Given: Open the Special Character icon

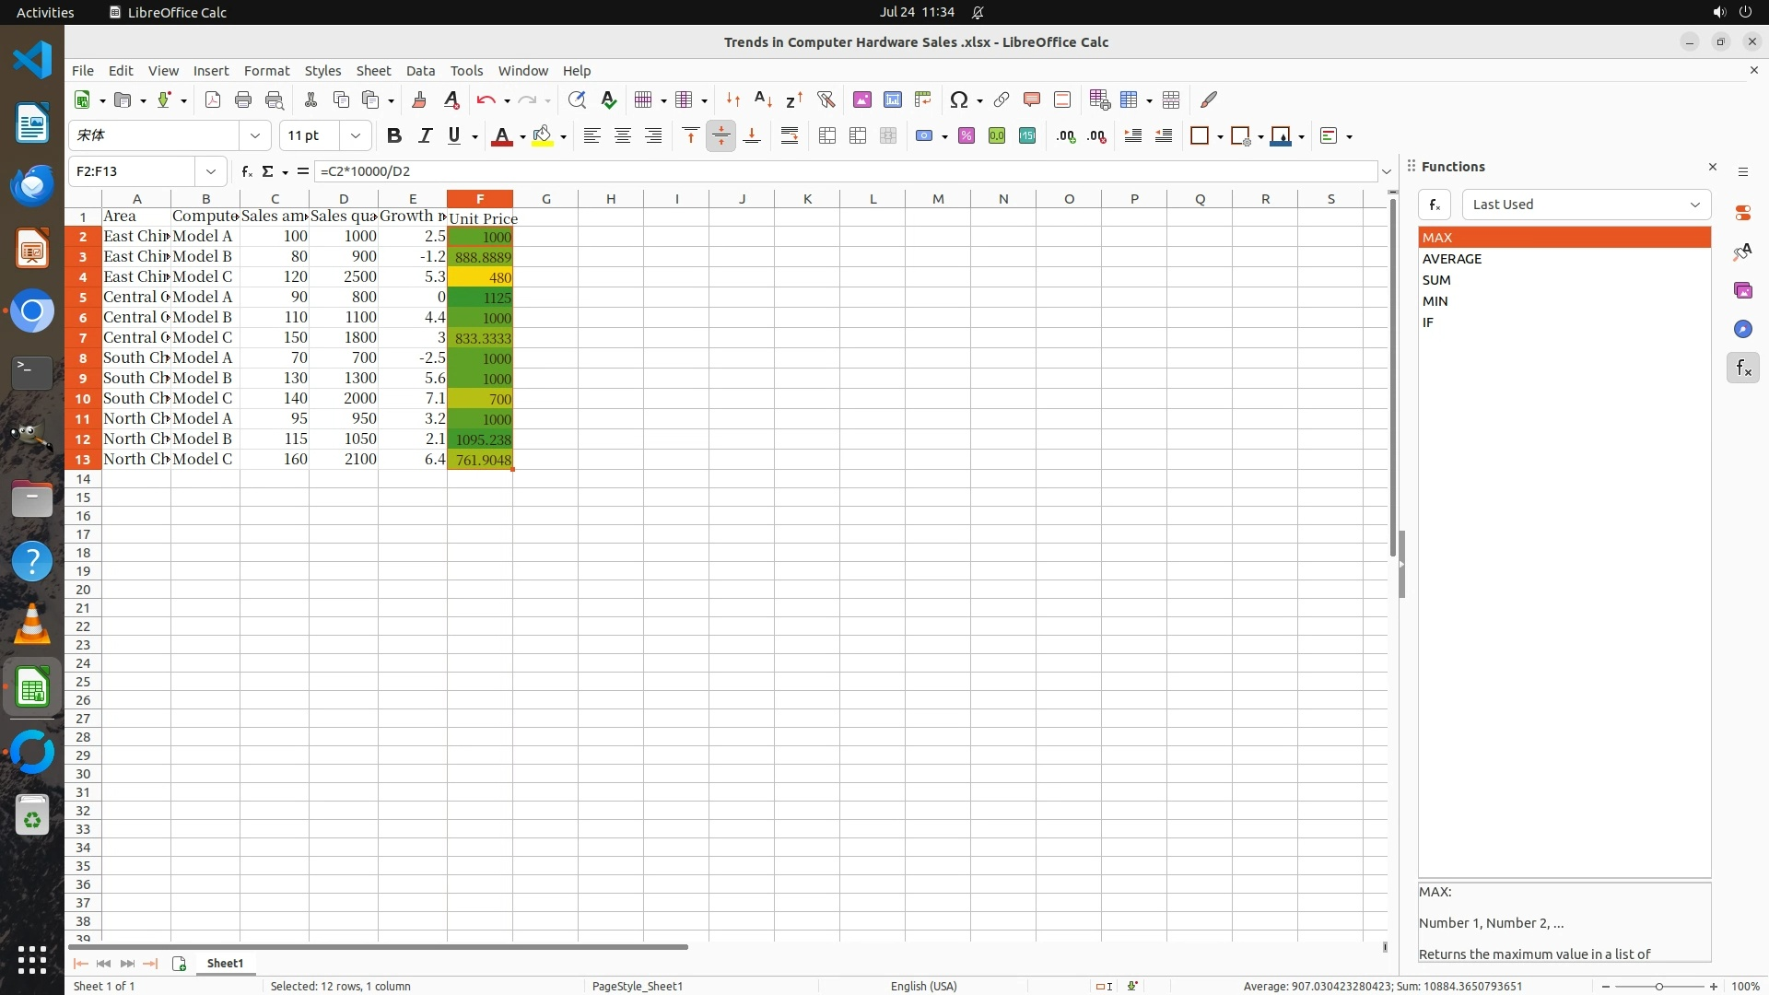Looking at the screenshot, I should 959,99.
